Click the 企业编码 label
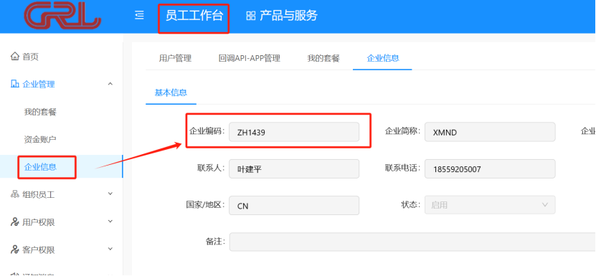This screenshot has width=596, height=276. [x=207, y=131]
